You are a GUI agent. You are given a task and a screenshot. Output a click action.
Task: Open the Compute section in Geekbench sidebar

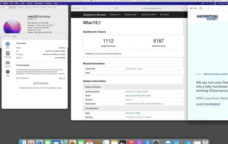(x=8, y=53)
